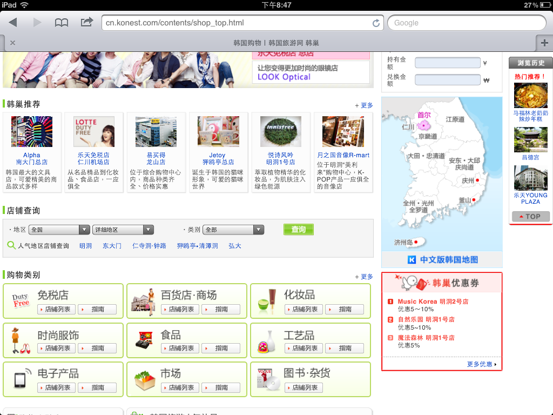Reload the page with refresh icon
553x415 pixels.
[376, 23]
